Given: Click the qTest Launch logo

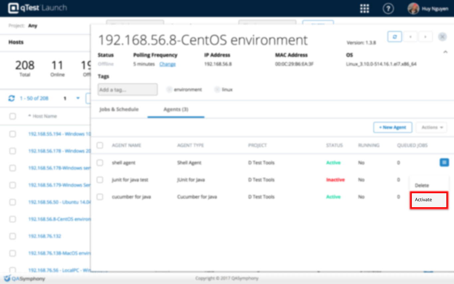Looking at the screenshot, I should (37, 8).
